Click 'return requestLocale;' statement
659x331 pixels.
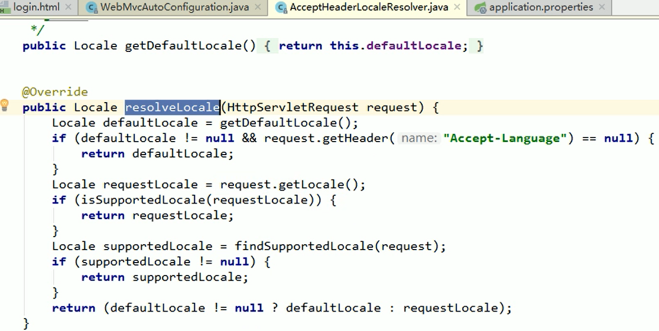[x=157, y=215]
